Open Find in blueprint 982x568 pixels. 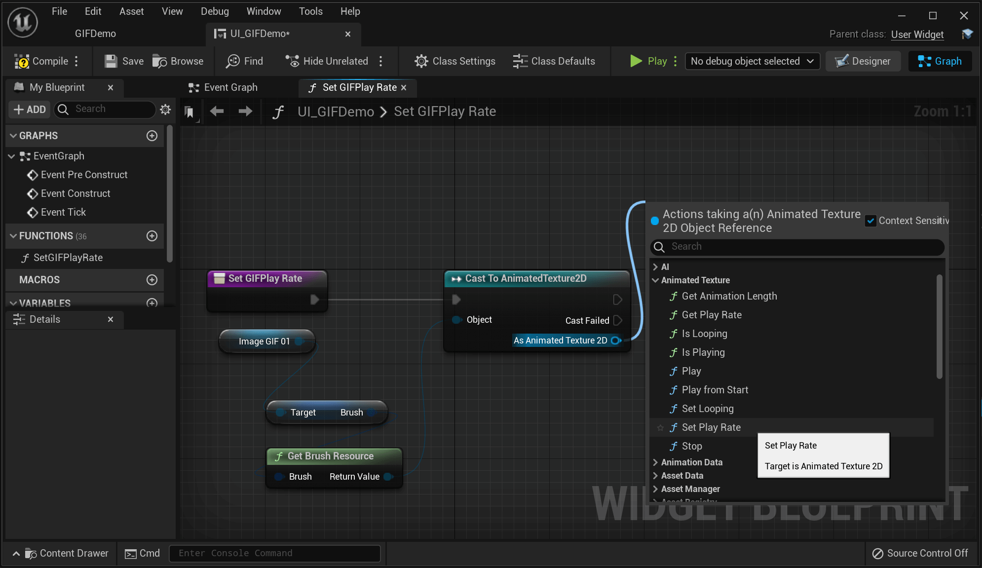(x=233, y=61)
